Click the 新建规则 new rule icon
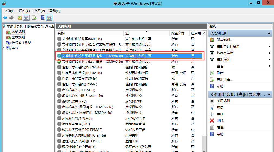This screenshot has height=152, width=274. click(212, 40)
